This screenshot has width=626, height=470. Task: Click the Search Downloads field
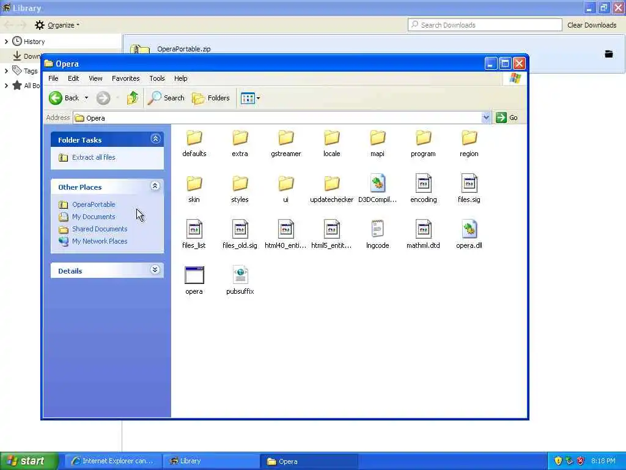pyautogui.click(x=485, y=24)
